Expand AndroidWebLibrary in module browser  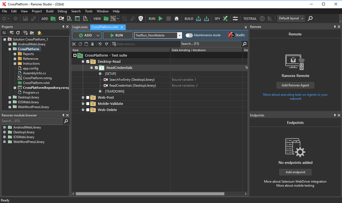[x=5, y=127]
